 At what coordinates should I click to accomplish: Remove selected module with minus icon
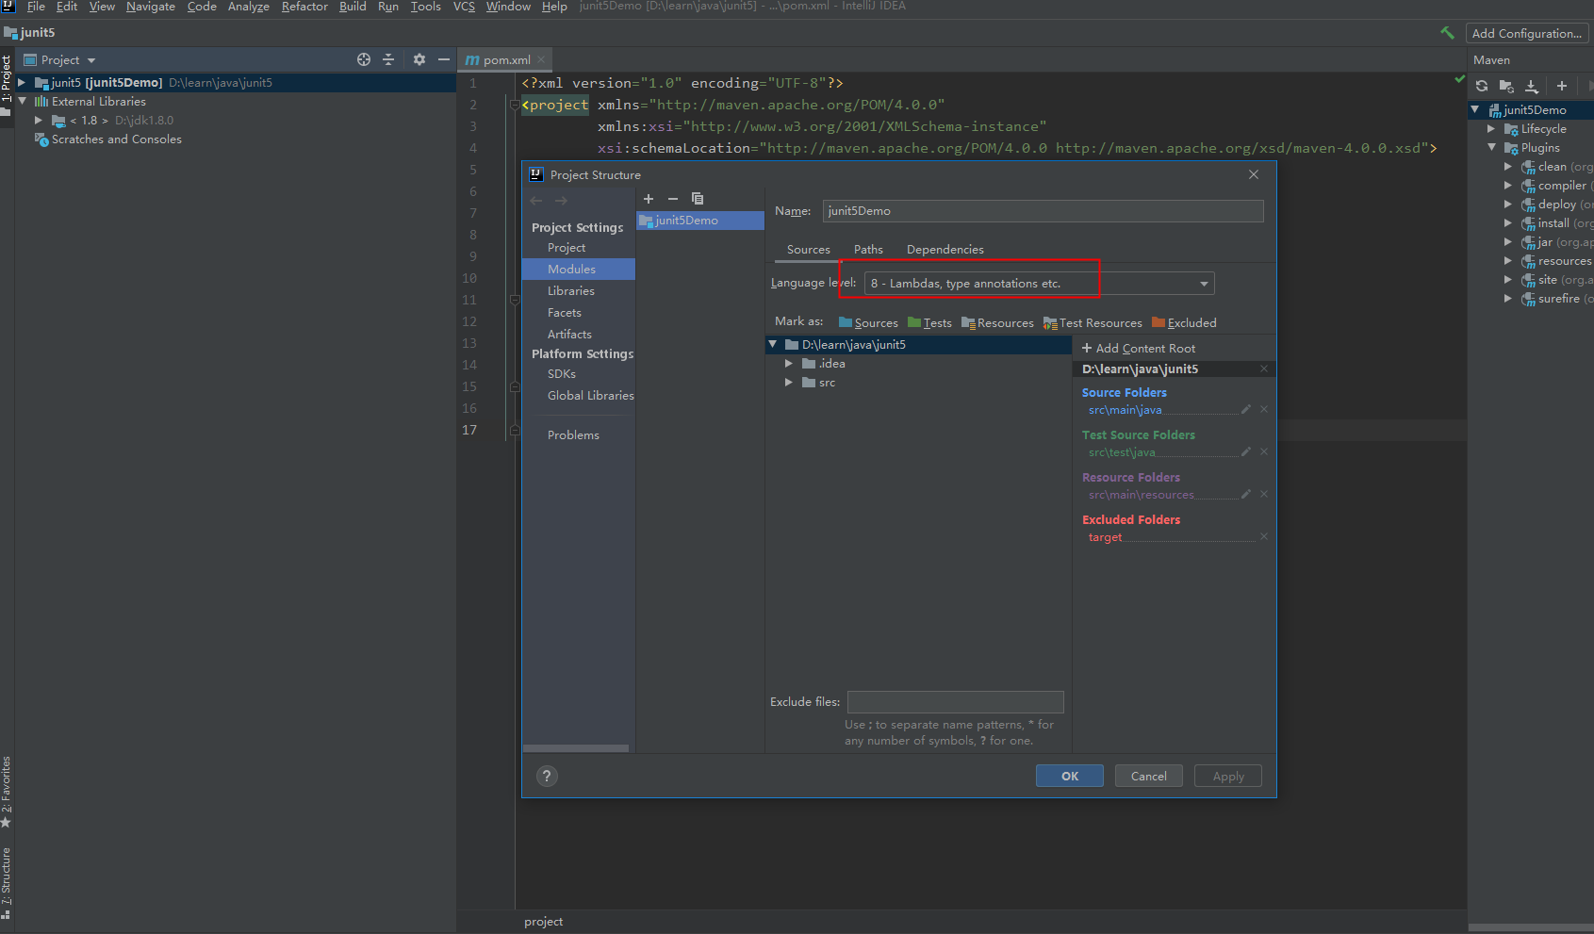point(673,199)
